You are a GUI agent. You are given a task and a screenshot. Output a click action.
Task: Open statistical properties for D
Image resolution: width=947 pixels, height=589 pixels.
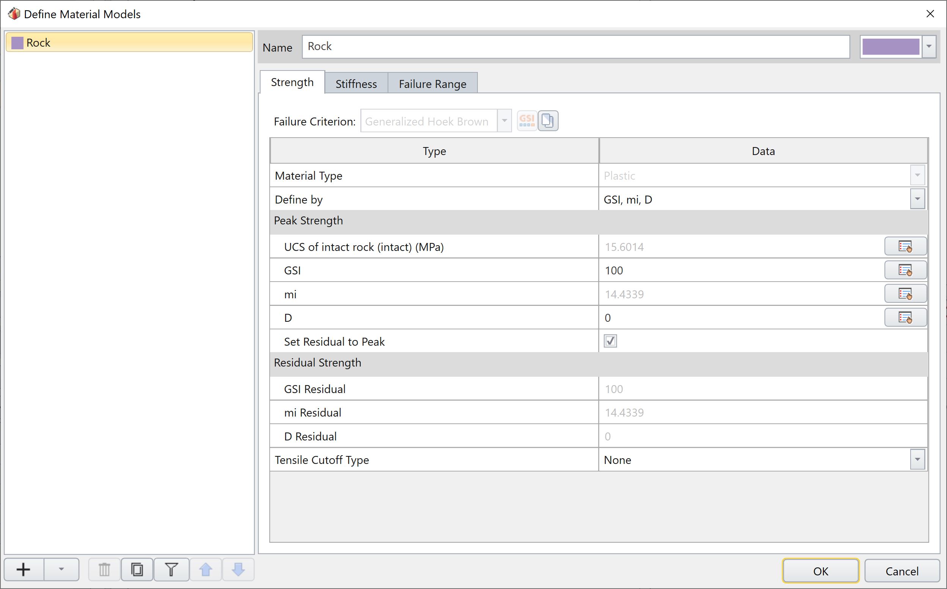coord(905,317)
